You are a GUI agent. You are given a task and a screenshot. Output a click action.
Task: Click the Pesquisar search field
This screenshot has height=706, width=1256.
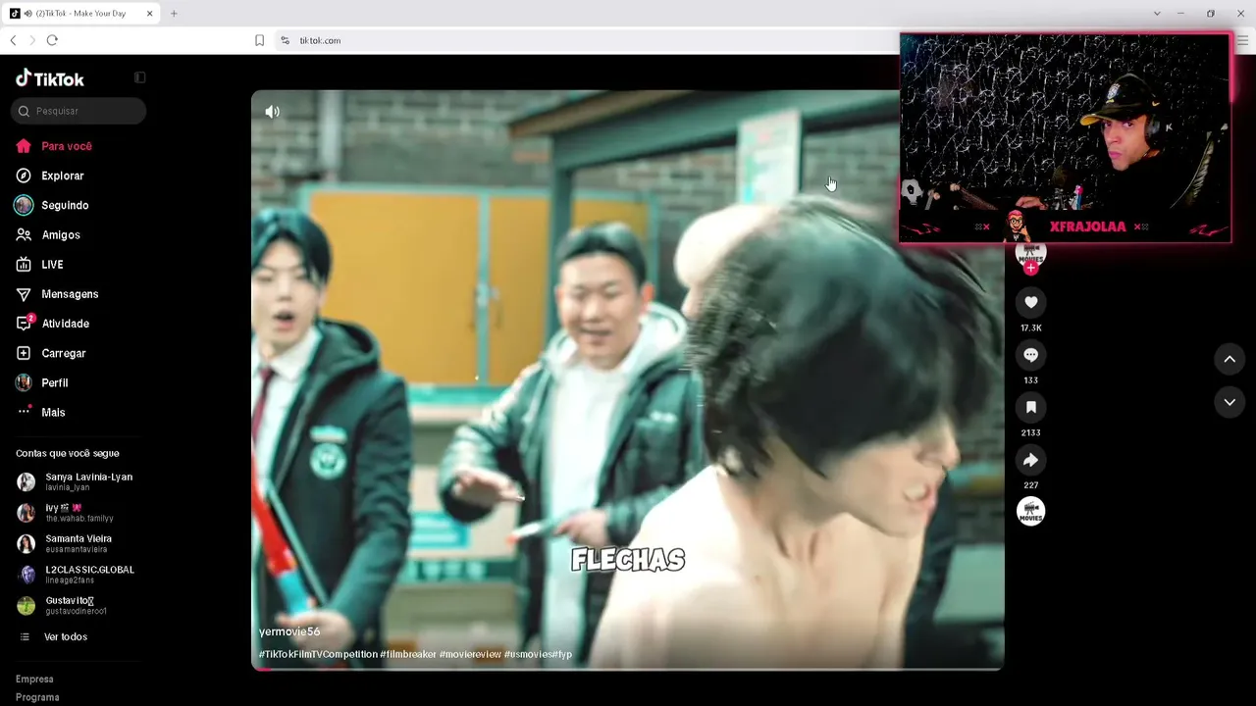tap(78, 111)
